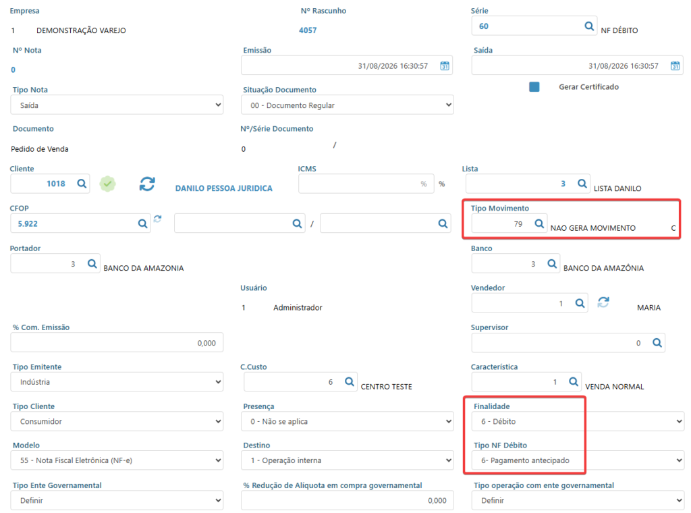Click the large refresh icon beside Cliente

[x=147, y=184]
